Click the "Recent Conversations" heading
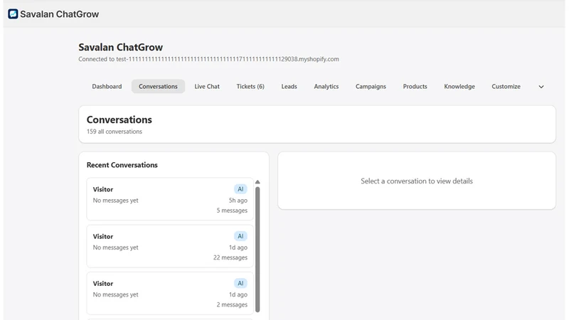 coord(122,165)
